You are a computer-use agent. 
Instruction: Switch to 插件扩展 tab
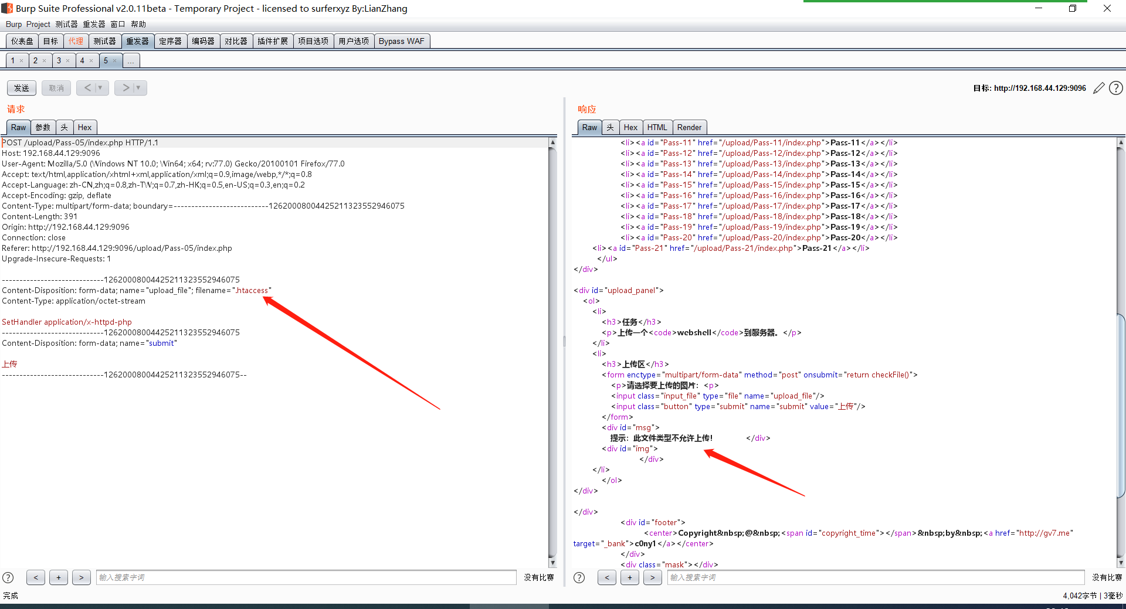coord(273,41)
